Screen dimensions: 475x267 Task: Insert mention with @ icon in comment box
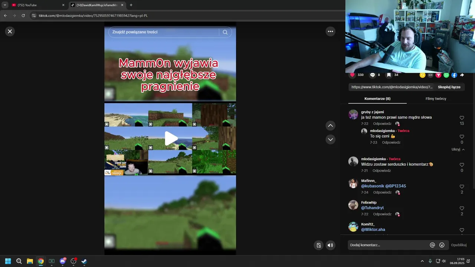pos(432,245)
